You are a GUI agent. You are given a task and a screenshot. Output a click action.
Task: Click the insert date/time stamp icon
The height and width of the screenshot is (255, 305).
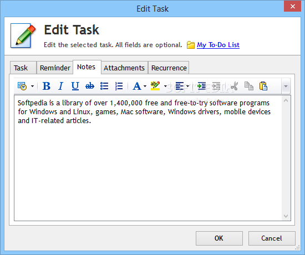point(22,86)
